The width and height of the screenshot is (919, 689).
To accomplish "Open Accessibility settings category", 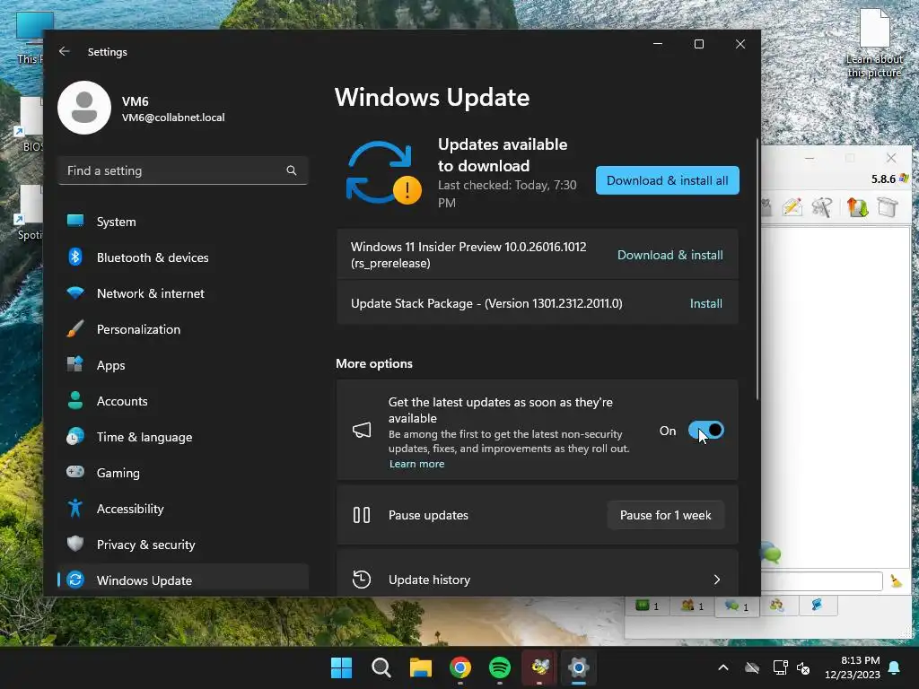I will tap(183, 509).
